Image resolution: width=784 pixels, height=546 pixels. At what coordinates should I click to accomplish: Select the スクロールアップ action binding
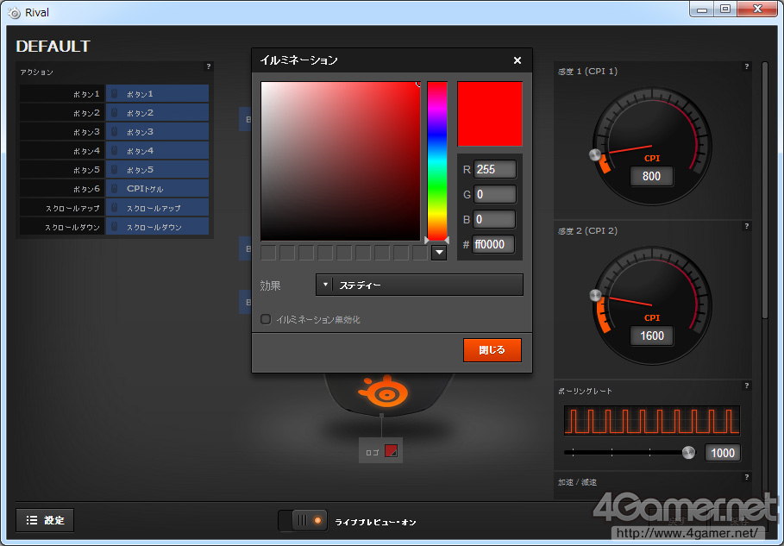pyautogui.click(x=157, y=208)
